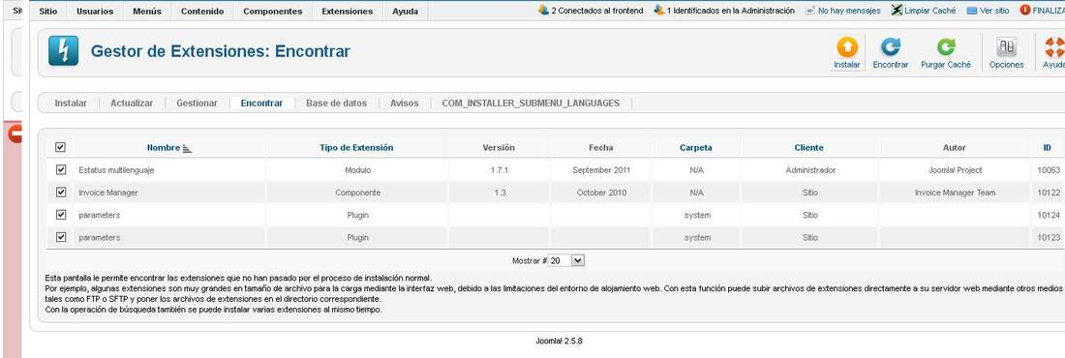Click the Joomla! Project author cell
Image resolution: width=1065 pixels, height=358 pixels.
pos(955,170)
